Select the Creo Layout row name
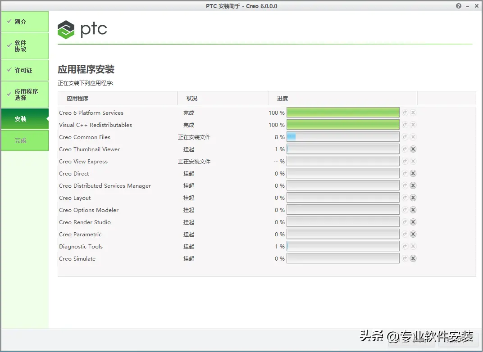 [x=75, y=198]
